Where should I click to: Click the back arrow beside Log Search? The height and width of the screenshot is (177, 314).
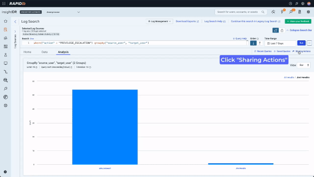click(15, 22)
